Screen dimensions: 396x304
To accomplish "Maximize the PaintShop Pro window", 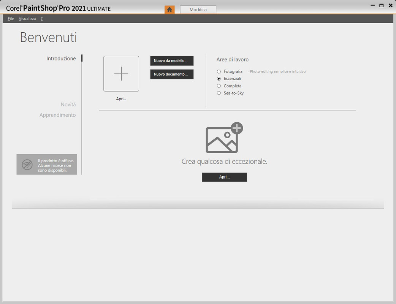I will [381, 5].
